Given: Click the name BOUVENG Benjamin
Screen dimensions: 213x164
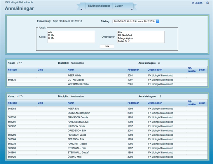Looking at the screenshot, I should click(x=79, y=113).
